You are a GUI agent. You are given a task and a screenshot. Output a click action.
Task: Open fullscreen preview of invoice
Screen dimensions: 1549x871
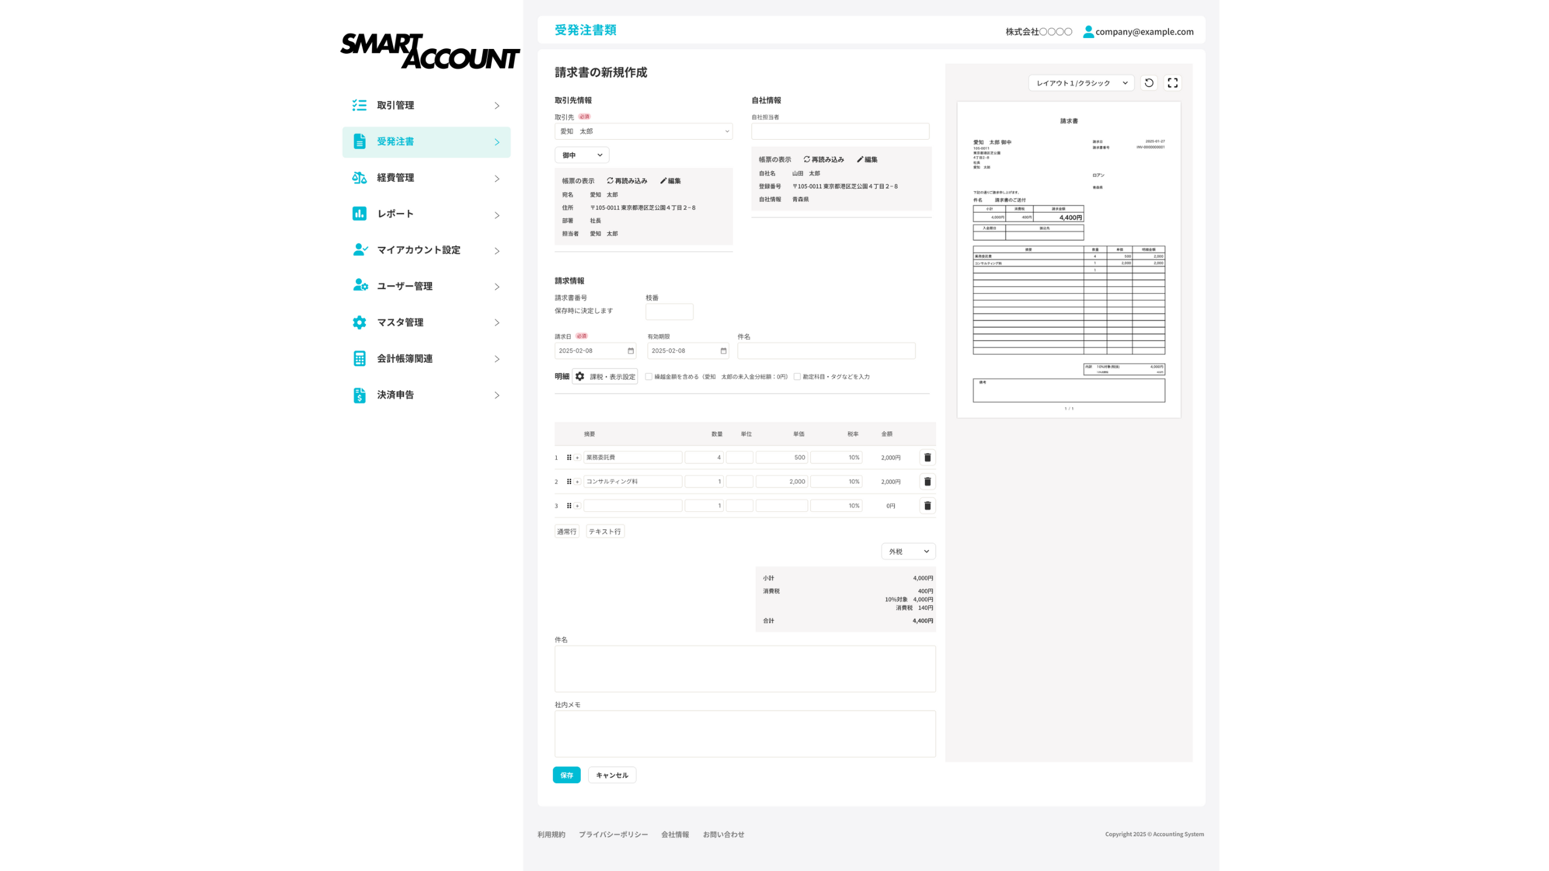[1173, 83]
